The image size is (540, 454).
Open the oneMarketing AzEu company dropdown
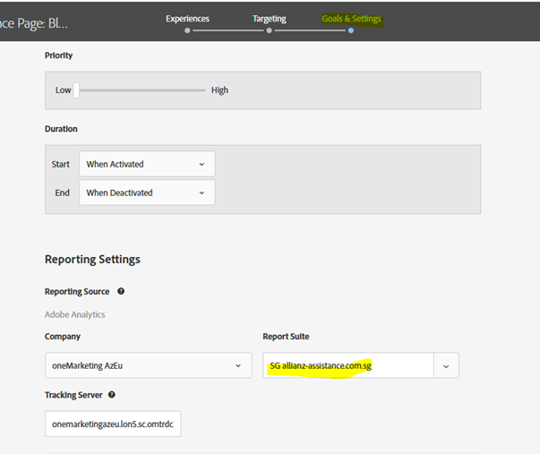(x=149, y=365)
